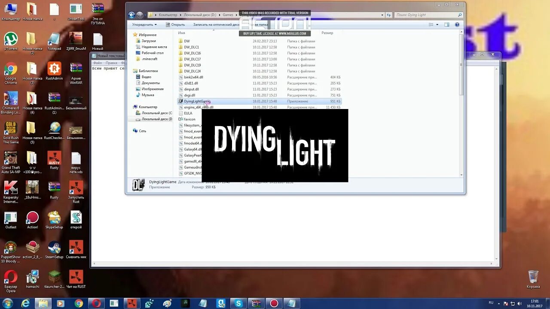Select the DW_DLC19 folder
Screen dimensions: 550x309
(x=192, y=65)
